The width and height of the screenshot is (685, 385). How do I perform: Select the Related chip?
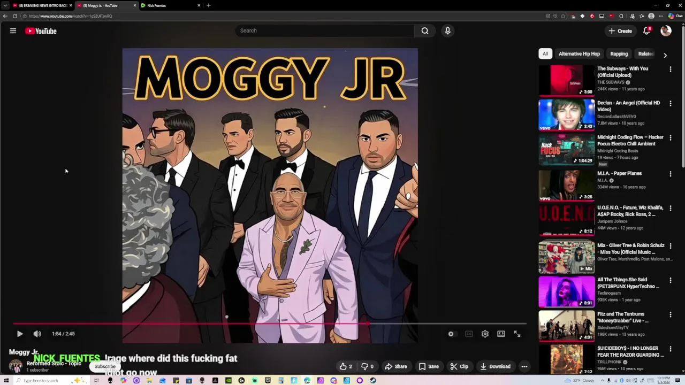[646, 53]
